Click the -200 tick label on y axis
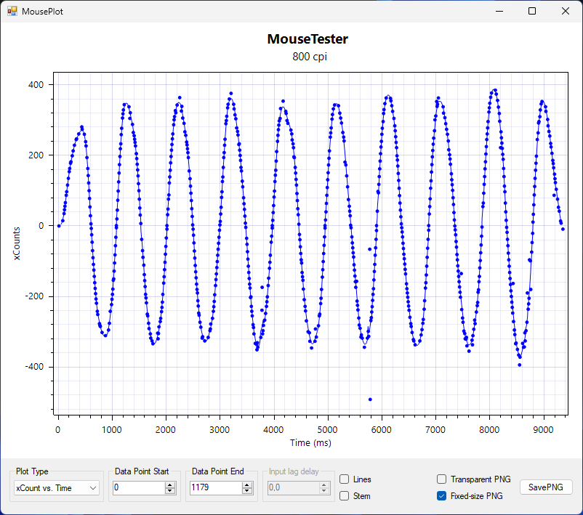The image size is (583, 515). tap(34, 296)
